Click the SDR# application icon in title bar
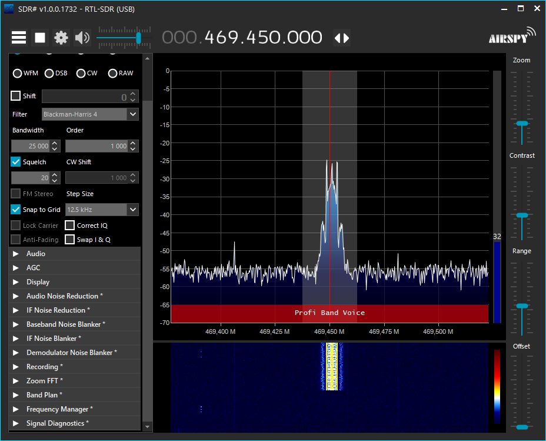This screenshot has width=546, height=441. tap(9, 9)
